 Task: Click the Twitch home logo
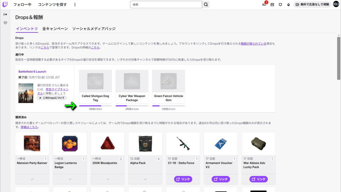5,5
